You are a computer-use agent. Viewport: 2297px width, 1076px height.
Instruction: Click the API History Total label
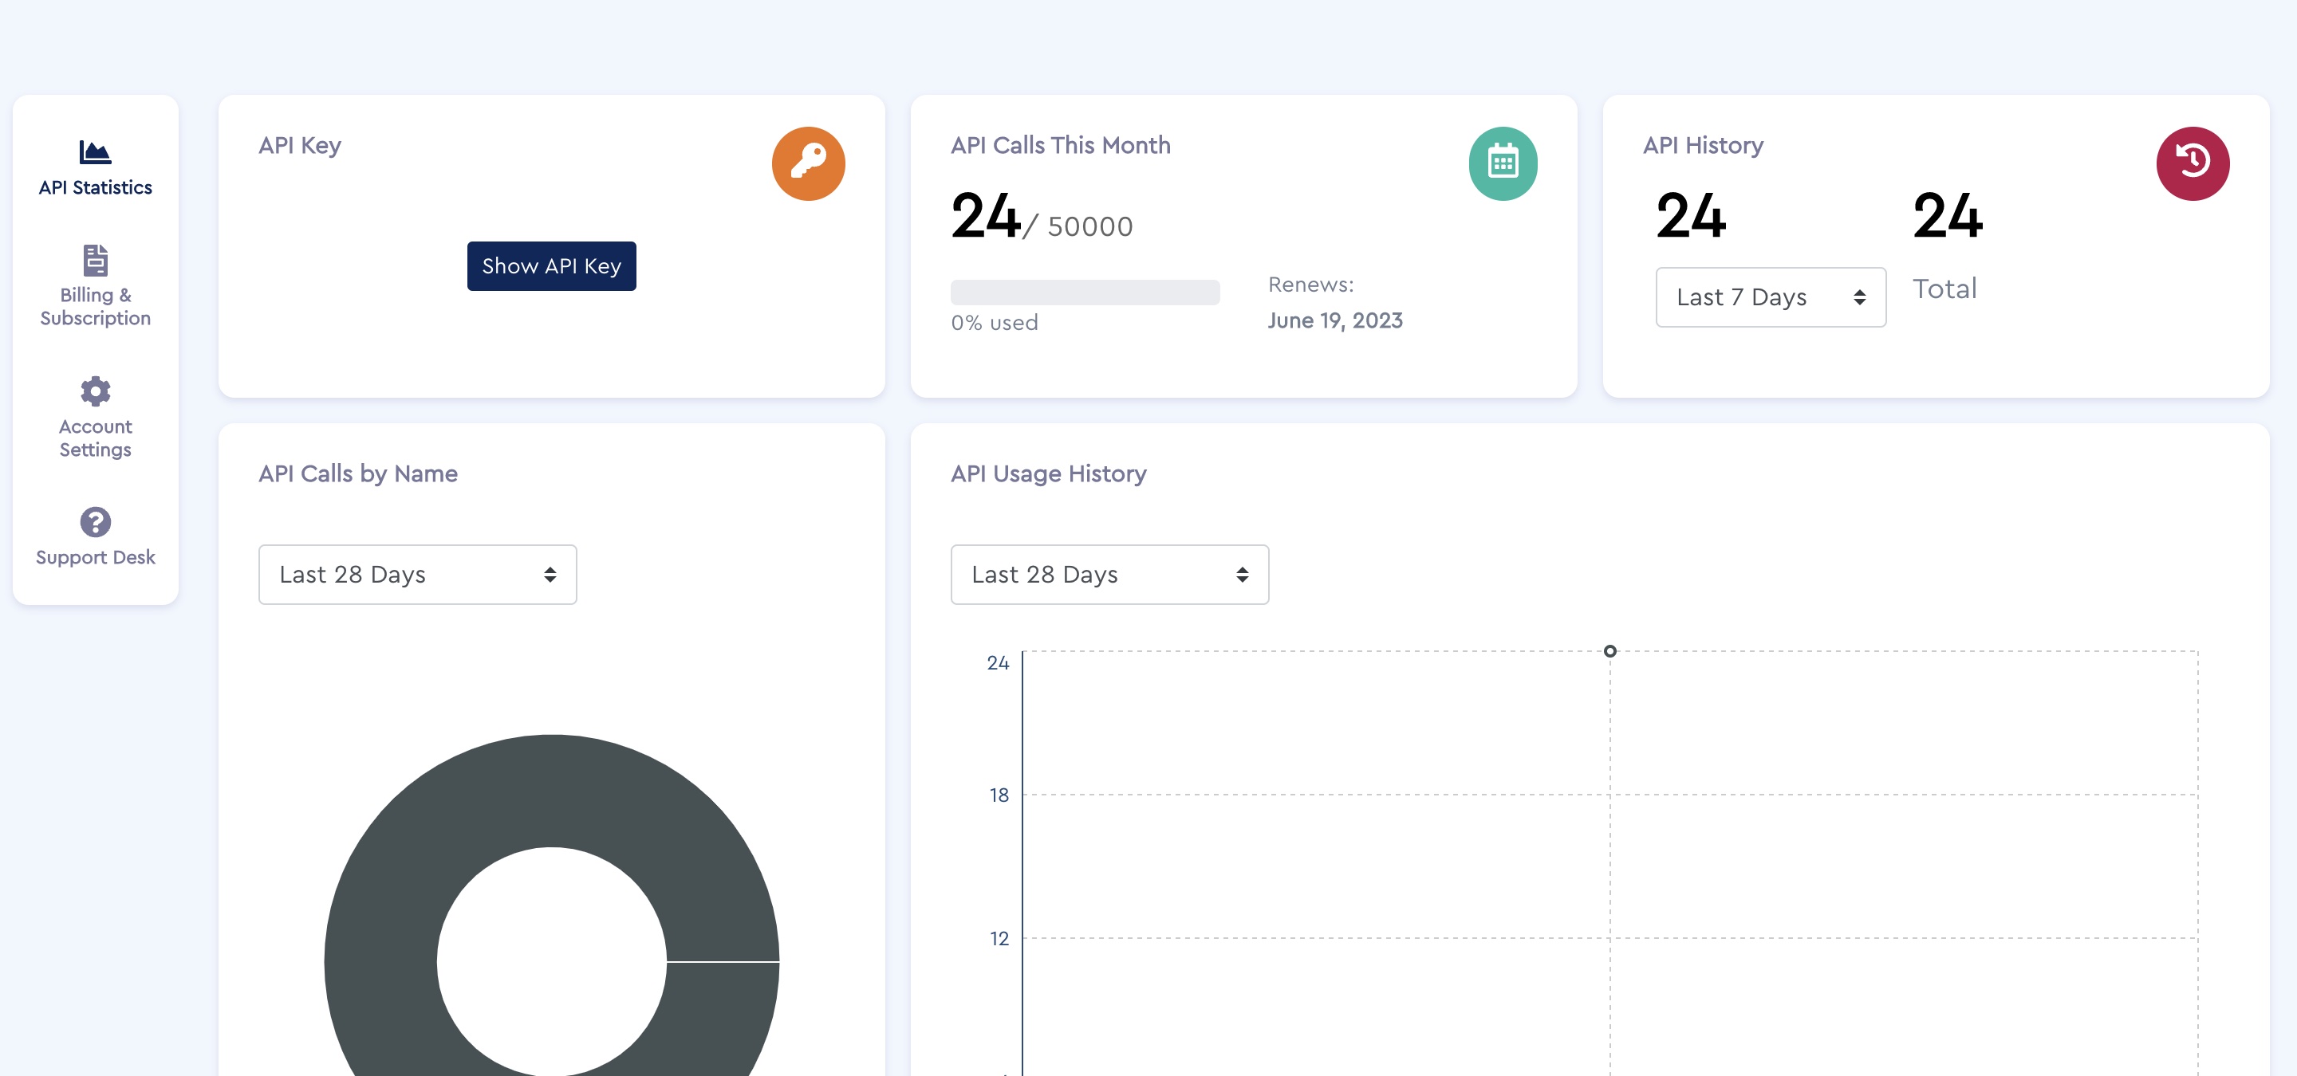click(x=1944, y=289)
